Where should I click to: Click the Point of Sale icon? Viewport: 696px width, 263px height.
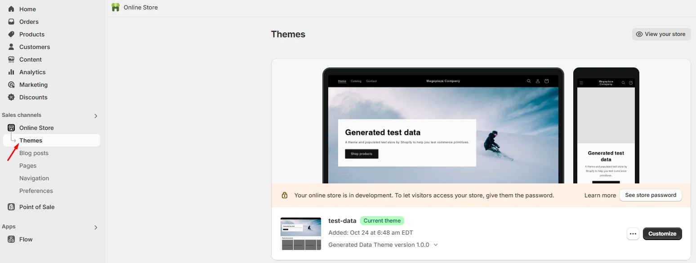click(x=11, y=207)
